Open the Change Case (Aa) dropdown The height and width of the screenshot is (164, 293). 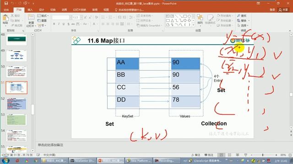(x=85, y=24)
